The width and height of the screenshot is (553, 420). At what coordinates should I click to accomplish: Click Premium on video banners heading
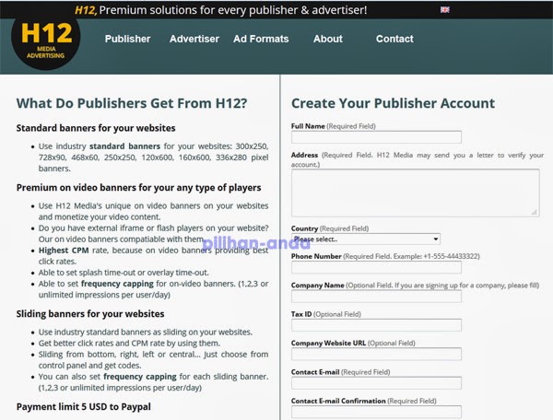[138, 188]
